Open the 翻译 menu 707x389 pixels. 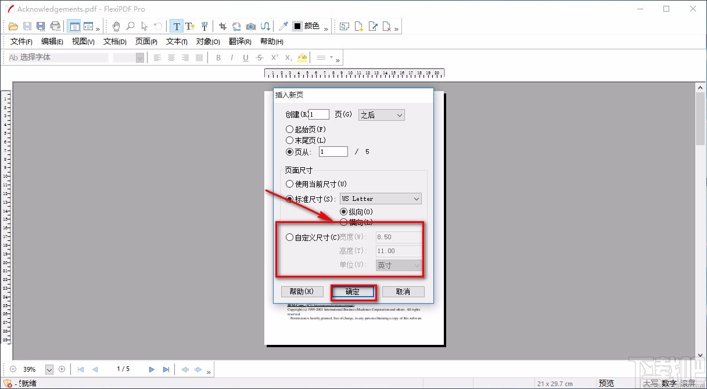tap(240, 41)
